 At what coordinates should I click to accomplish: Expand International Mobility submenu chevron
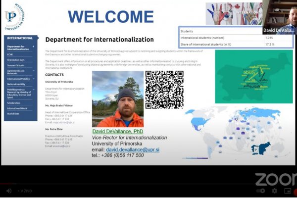(34, 79)
